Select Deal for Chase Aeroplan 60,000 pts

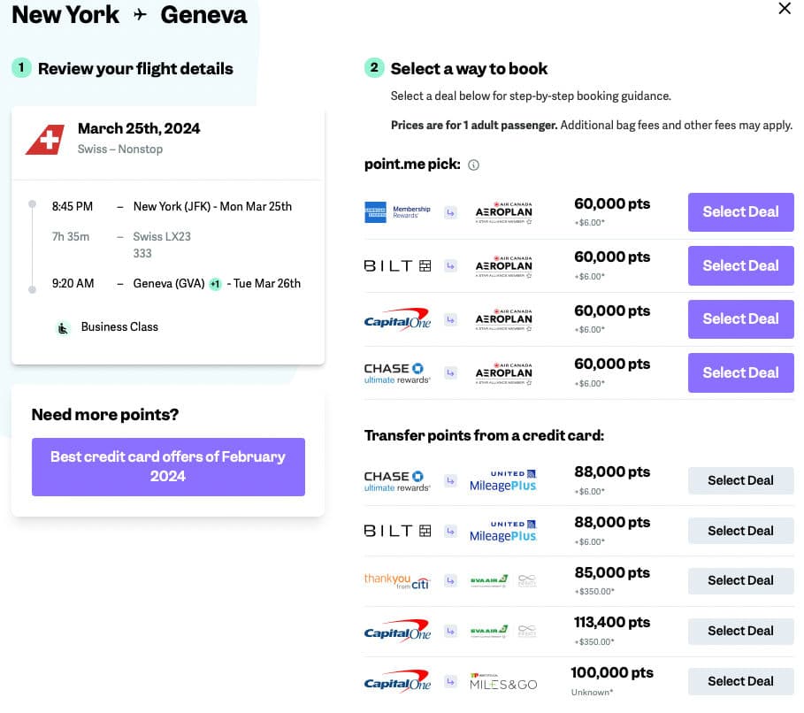point(740,372)
